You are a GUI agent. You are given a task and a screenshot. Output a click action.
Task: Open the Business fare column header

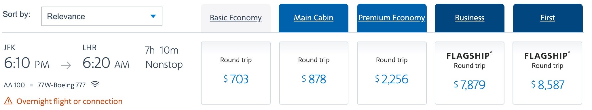point(470,18)
